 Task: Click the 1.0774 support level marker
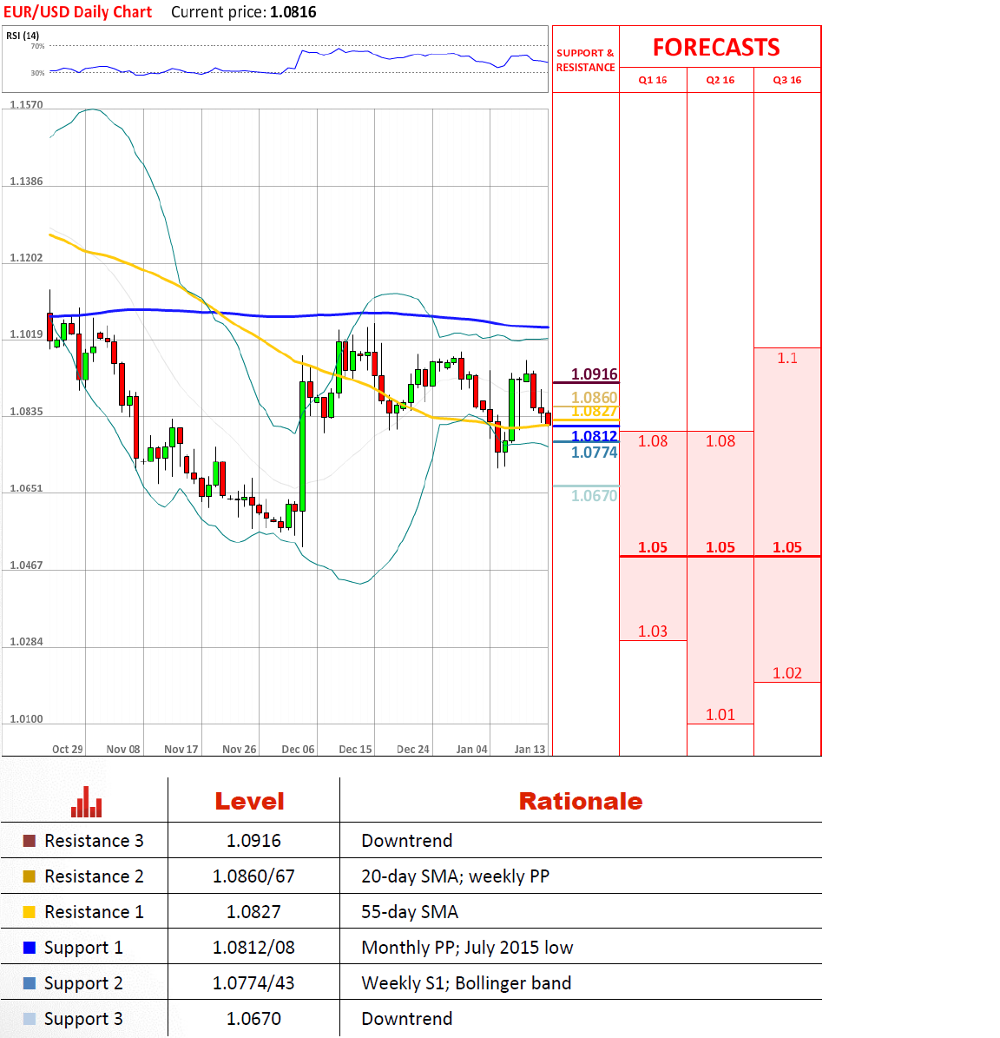594,453
